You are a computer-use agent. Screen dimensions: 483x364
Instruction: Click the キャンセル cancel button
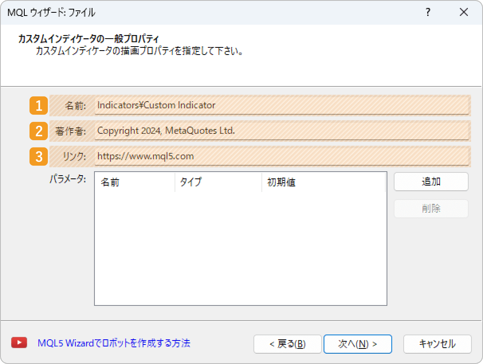pos(438,344)
